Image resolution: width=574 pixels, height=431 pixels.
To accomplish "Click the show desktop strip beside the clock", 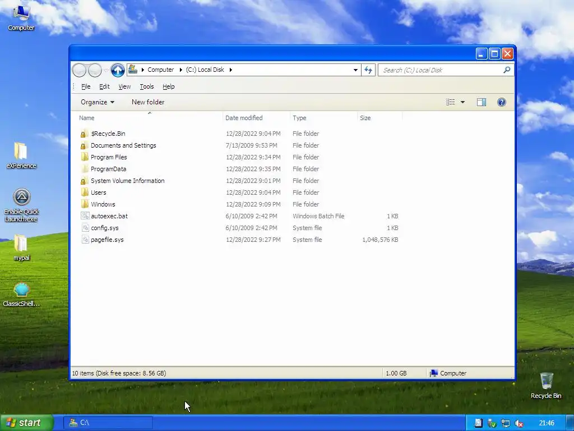I will tap(570, 423).
